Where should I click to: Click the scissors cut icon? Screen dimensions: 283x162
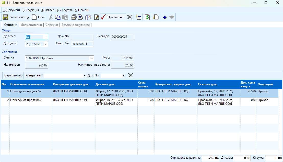click(51, 17)
